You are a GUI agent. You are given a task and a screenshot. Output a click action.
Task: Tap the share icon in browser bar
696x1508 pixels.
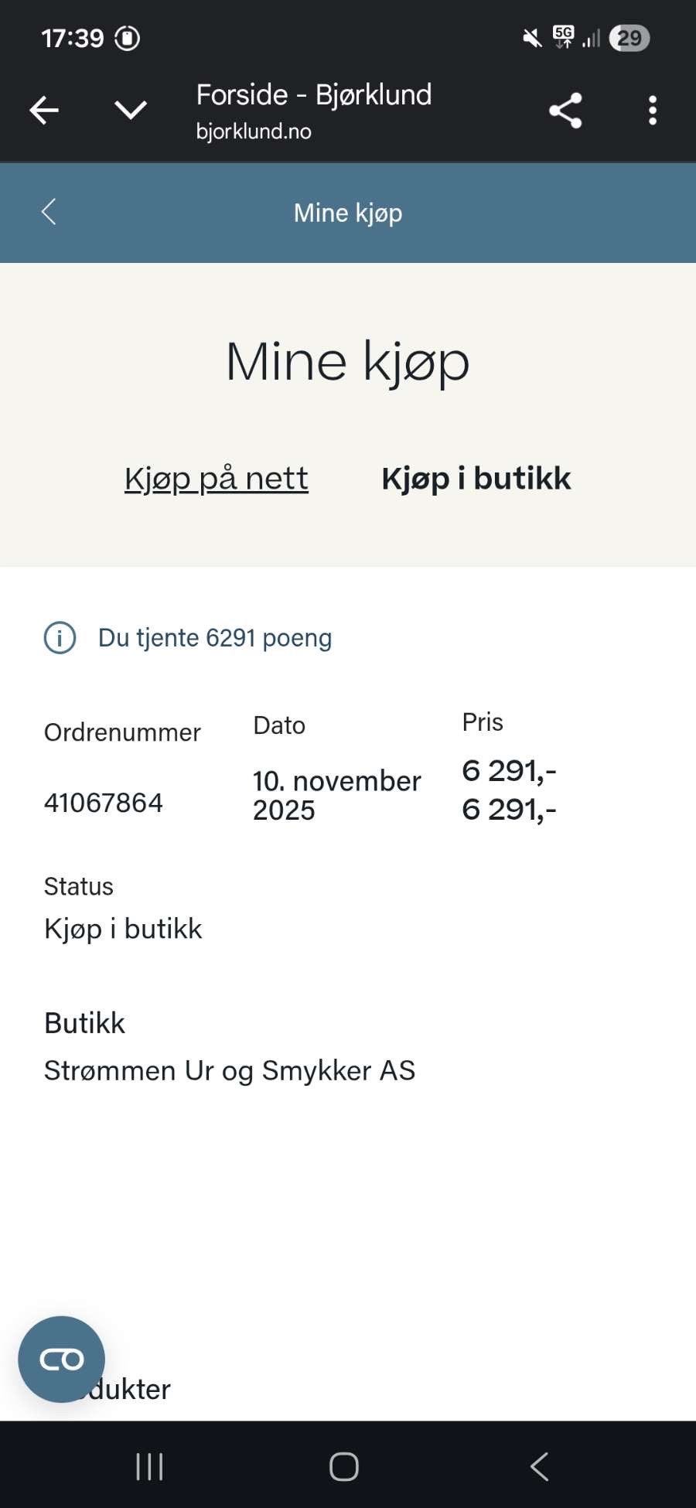tap(565, 111)
